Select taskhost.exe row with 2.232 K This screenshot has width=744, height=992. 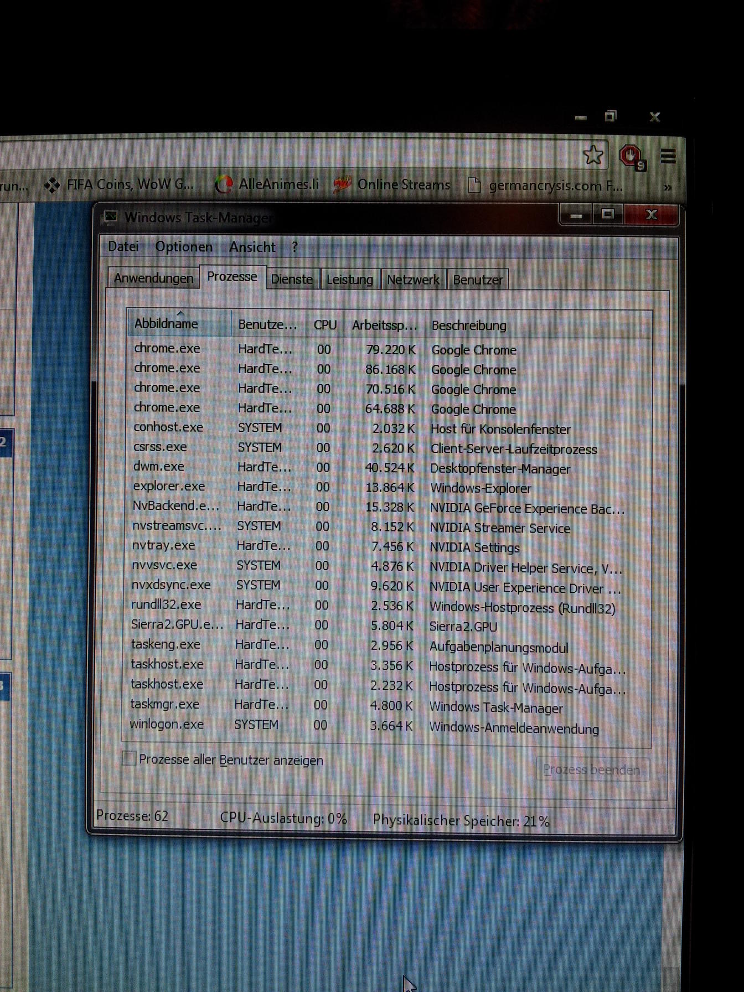387,686
